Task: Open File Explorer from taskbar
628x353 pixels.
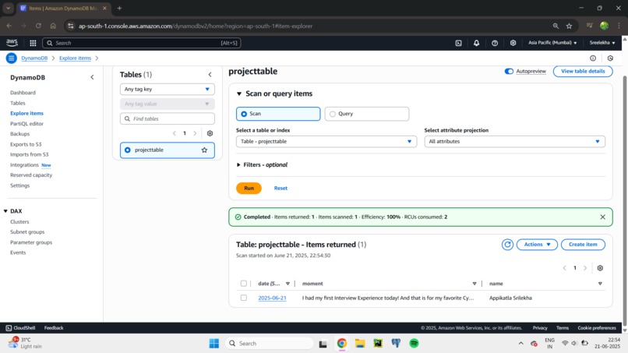Action: [360, 344]
